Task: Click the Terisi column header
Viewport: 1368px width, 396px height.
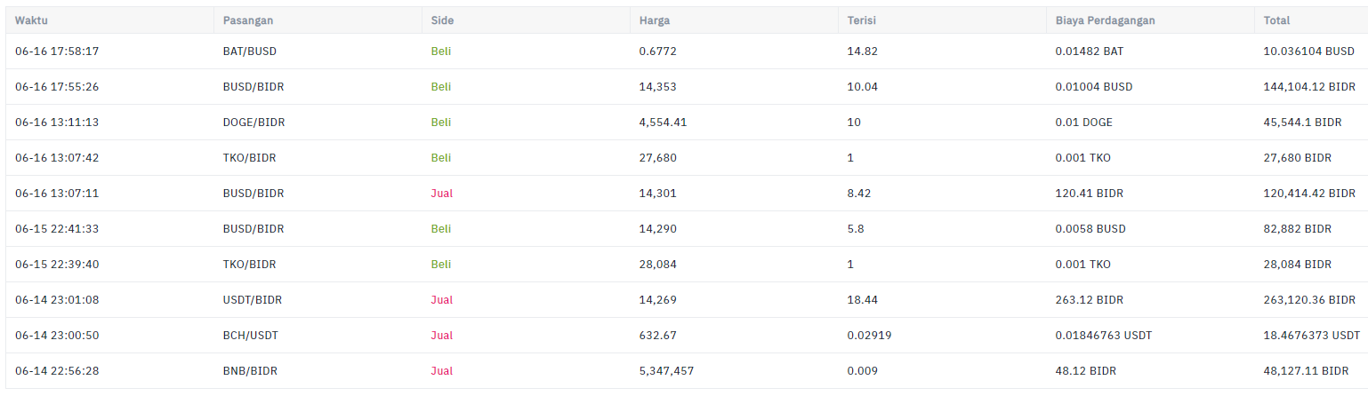Action: click(x=862, y=20)
